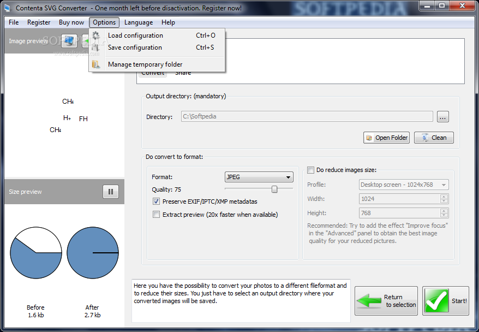Toggle Preserve EXIF/IPTC/XMP metadatas checkbox
The width and height of the screenshot is (479, 332).
point(156,201)
